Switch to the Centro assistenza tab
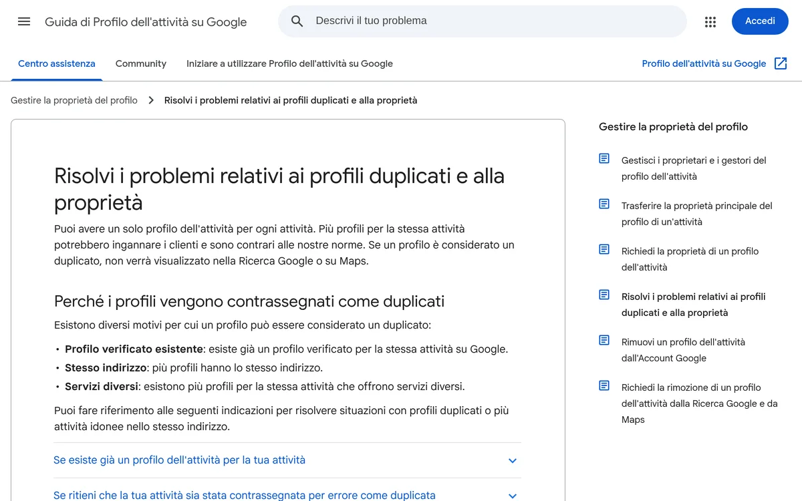The image size is (802, 501). (x=57, y=63)
